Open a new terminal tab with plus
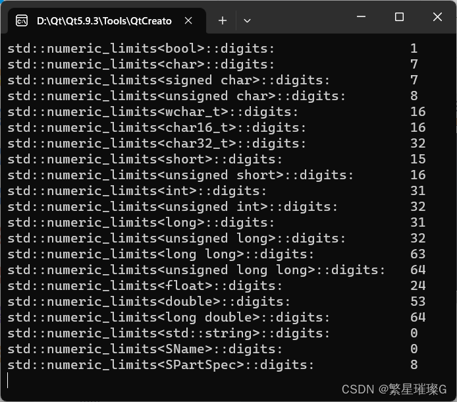The image size is (457, 402). click(223, 20)
